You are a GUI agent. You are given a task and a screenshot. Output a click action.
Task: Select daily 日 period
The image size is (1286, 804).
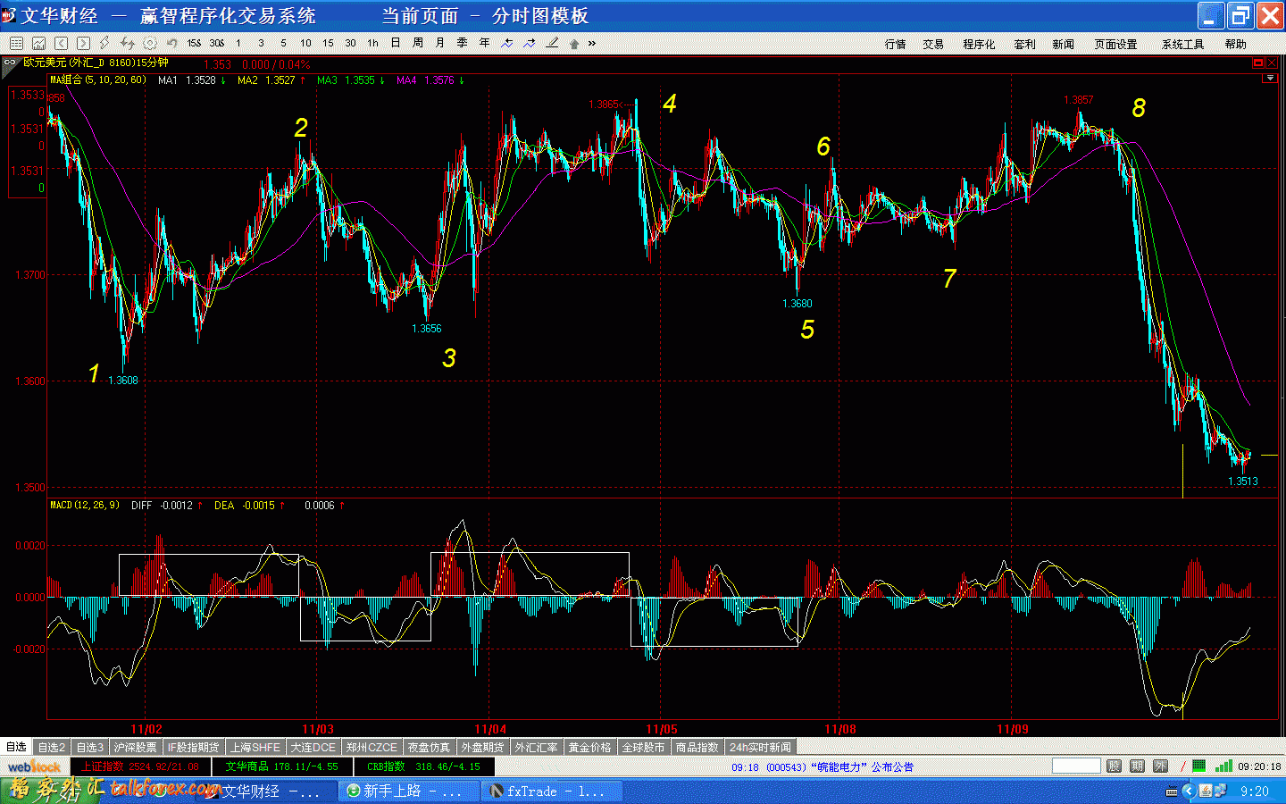click(396, 43)
